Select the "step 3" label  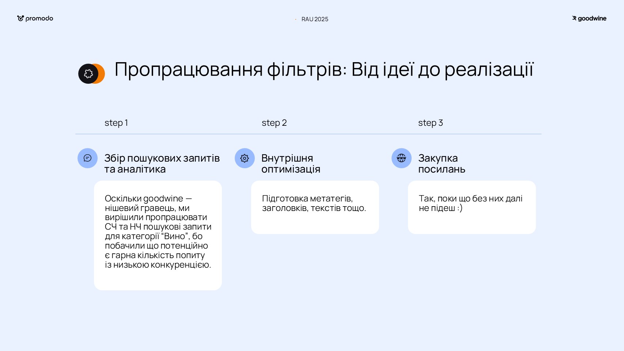pyautogui.click(x=430, y=123)
